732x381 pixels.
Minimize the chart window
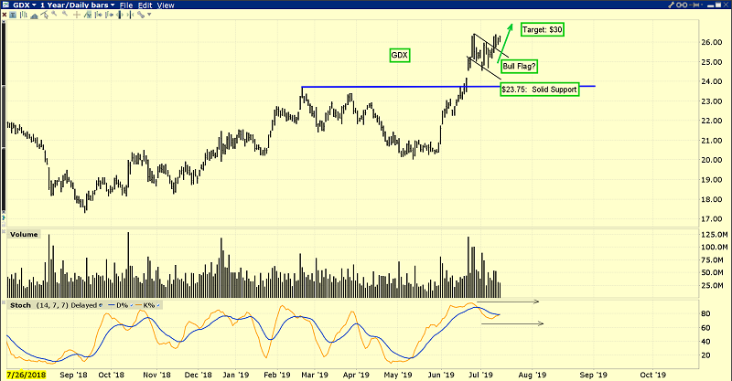click(x=711, y=6)
